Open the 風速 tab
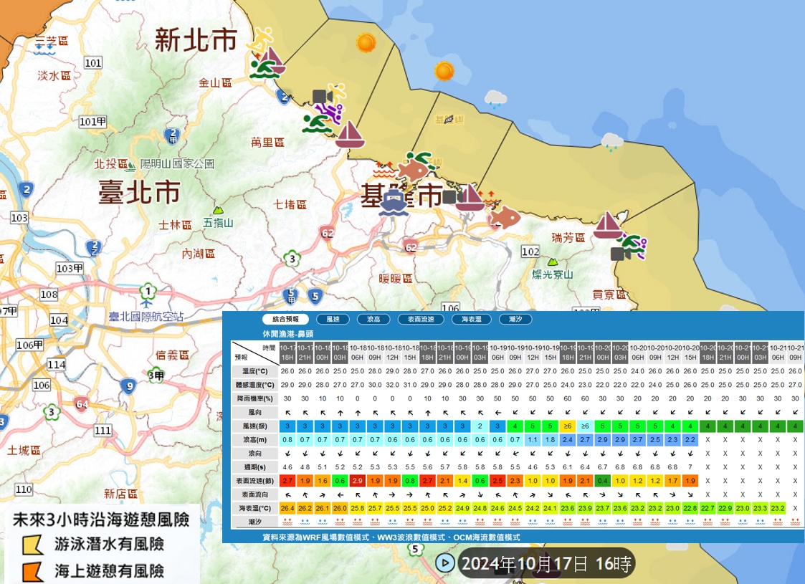805x584 pixels. (333, 320)
